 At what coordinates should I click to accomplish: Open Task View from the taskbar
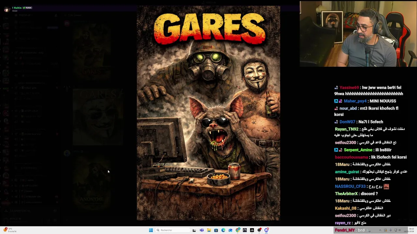tap(194, 230)
